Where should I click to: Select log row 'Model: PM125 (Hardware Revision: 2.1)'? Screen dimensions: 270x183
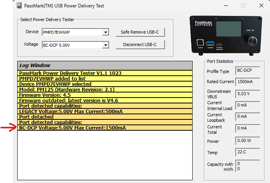tap(105, 90)
